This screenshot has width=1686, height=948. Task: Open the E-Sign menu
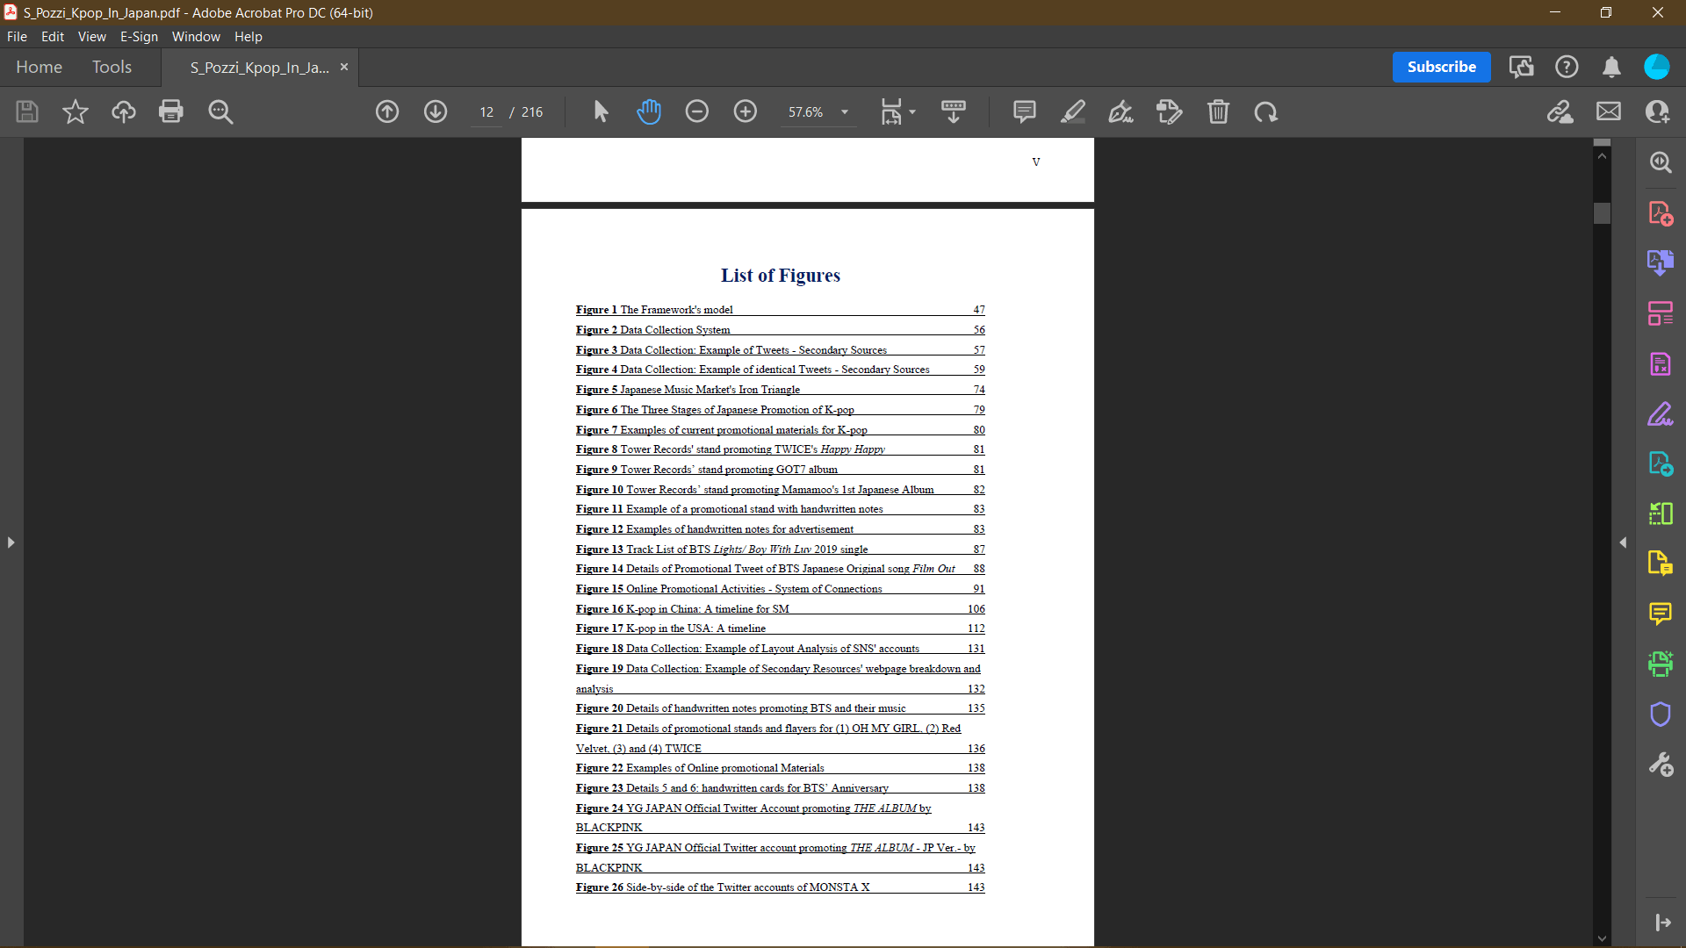coord(139,36)
